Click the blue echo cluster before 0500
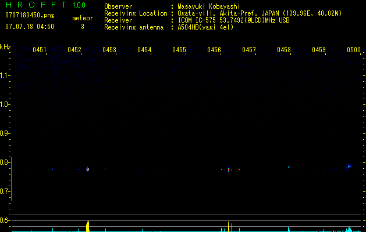 point(349,166)
